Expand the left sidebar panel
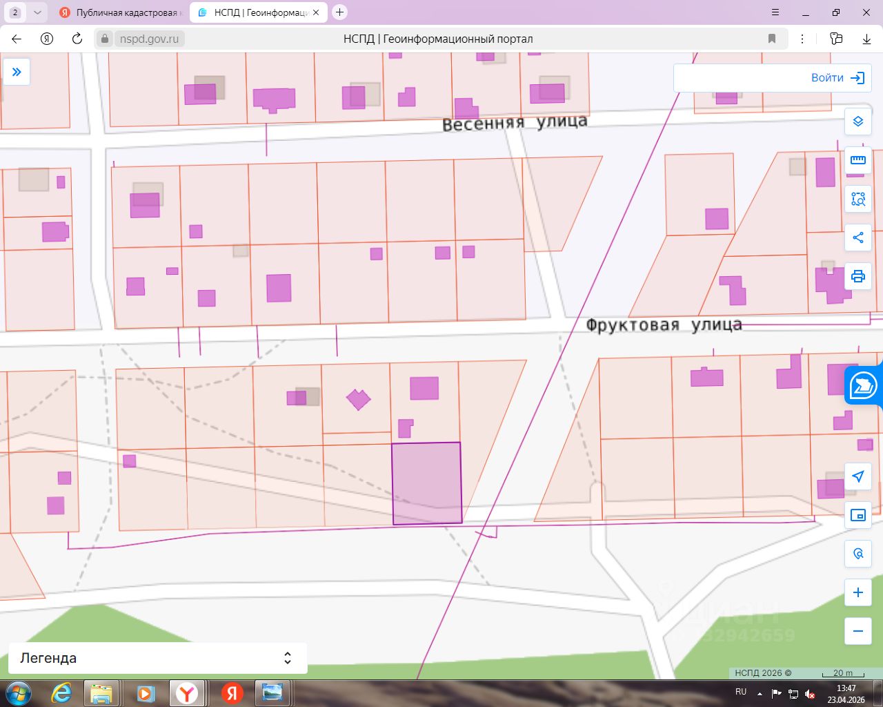Viewport: 883px width, 707px height. pos(17,72)
